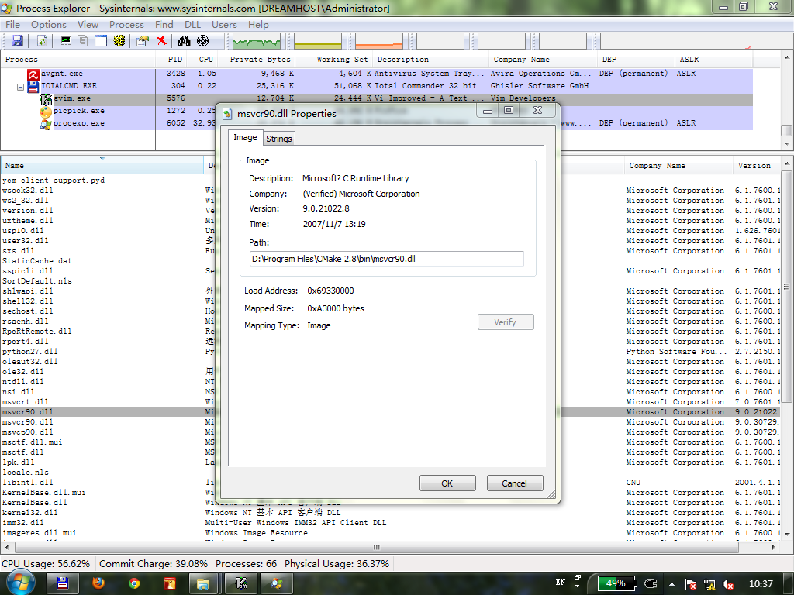Click process pane scroll up arrow

786,57
